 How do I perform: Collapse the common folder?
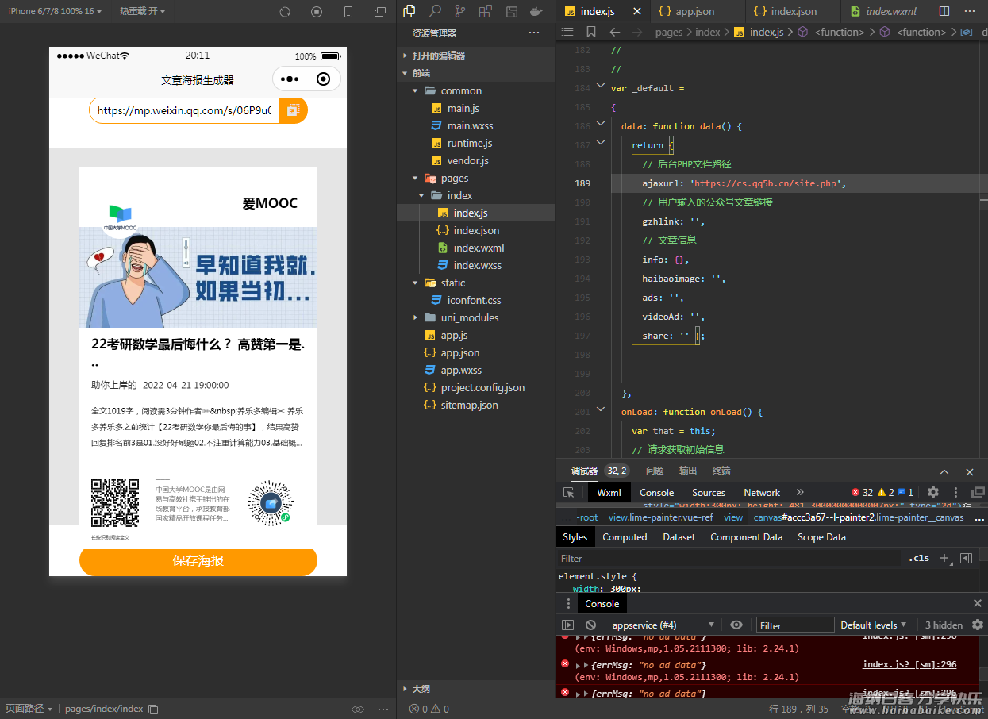click(415, 90)
